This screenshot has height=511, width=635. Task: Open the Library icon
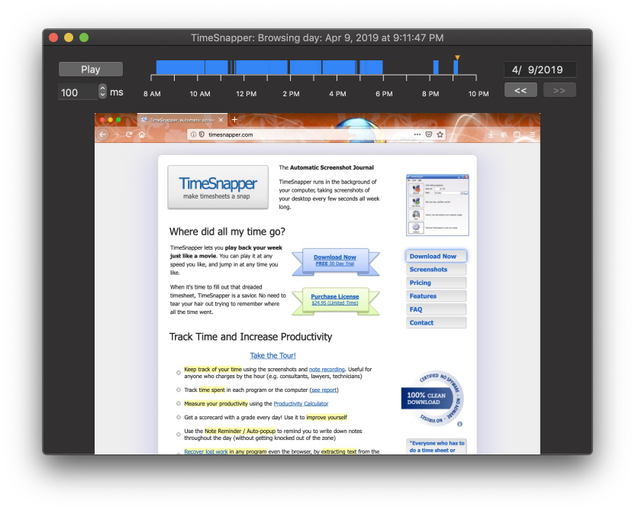[x=504, y=134]
